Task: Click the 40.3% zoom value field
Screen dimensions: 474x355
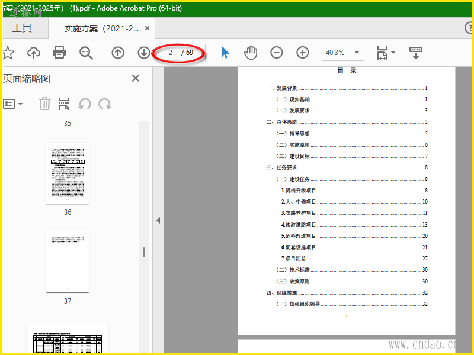Action: point(335,53)
